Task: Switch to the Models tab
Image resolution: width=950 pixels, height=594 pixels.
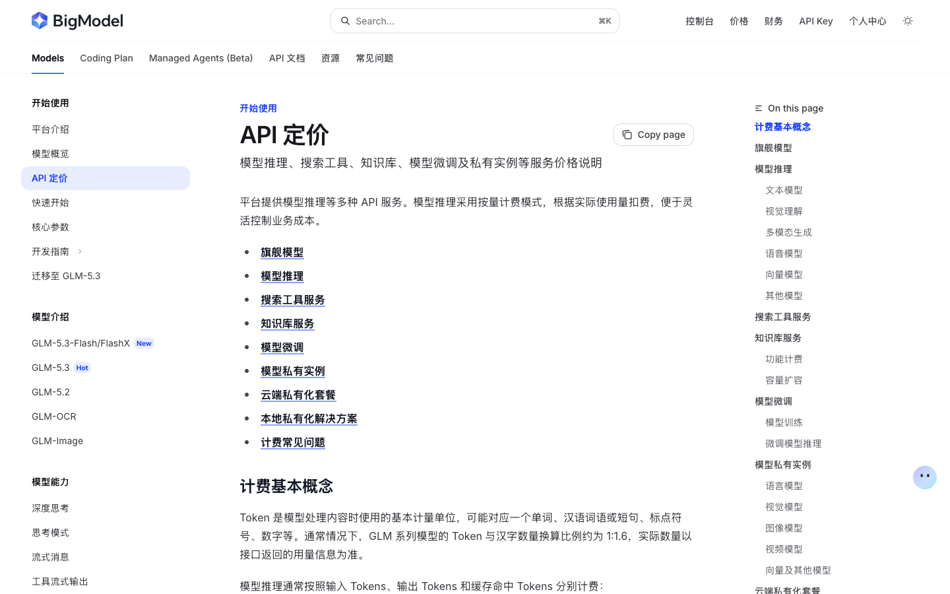Action: pyautogui.click(x=47, y=58)
